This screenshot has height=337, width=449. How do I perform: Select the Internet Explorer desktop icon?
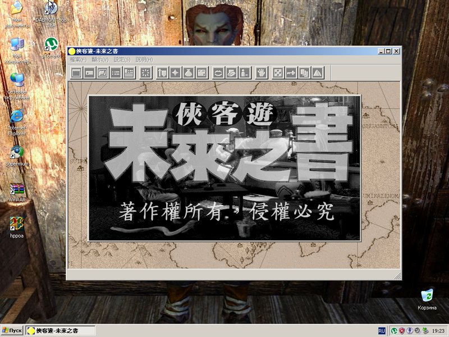coord(17,122)
